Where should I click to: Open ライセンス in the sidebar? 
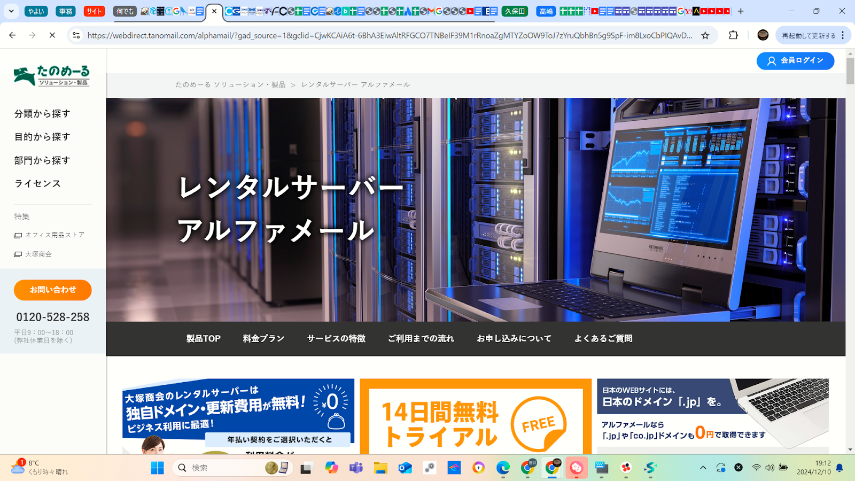pos(37,184)
